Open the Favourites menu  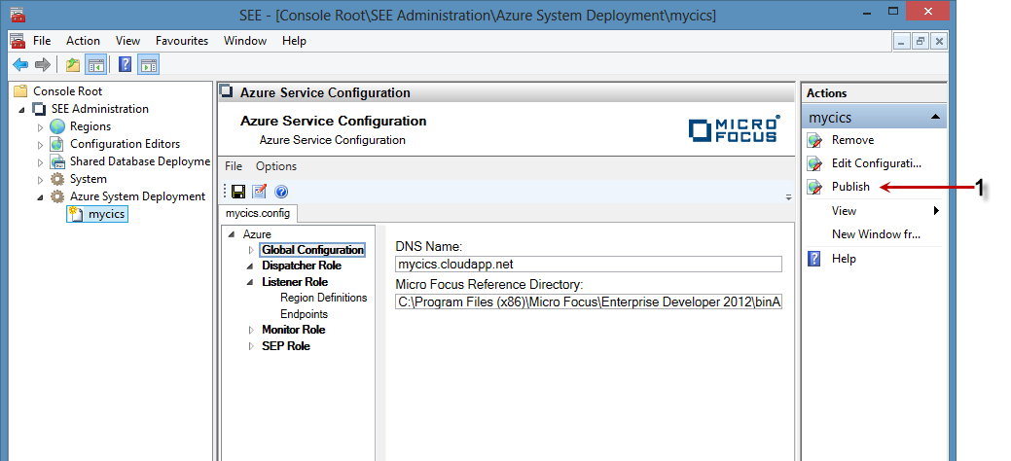point(182,41)
